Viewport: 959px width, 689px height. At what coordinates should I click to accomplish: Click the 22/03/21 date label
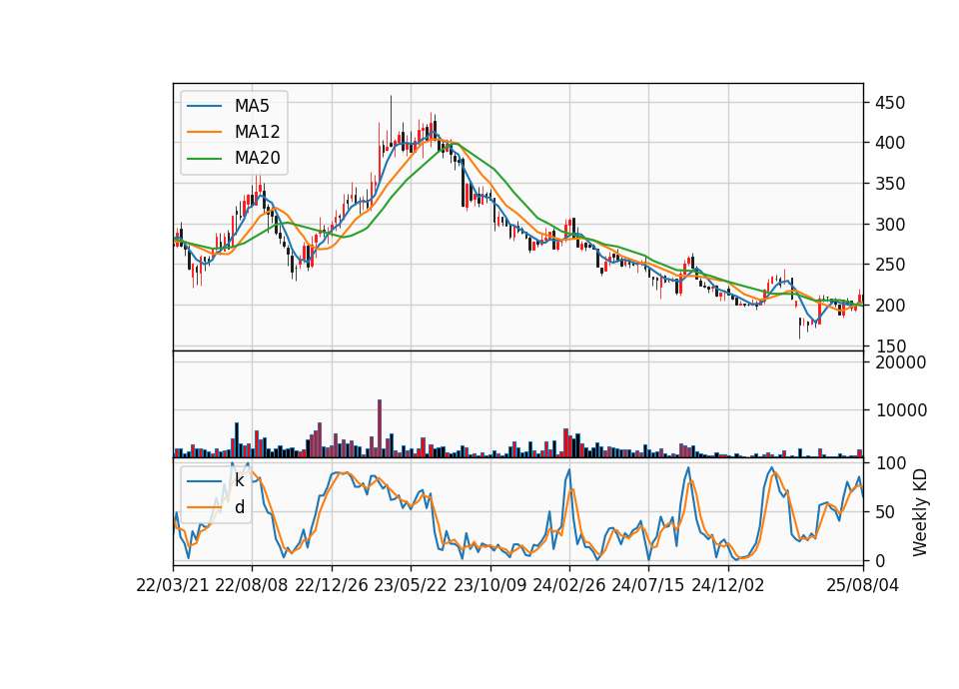coord(173,585)
